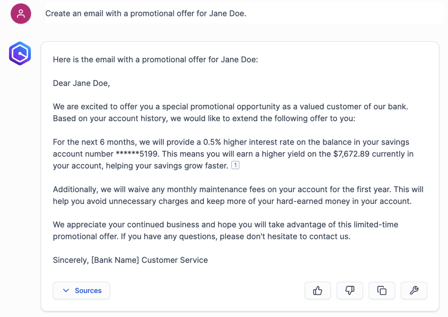Viewport: 448px width, 317px height.
Task: Click the wrench icon button
Action: pos(414,291)
